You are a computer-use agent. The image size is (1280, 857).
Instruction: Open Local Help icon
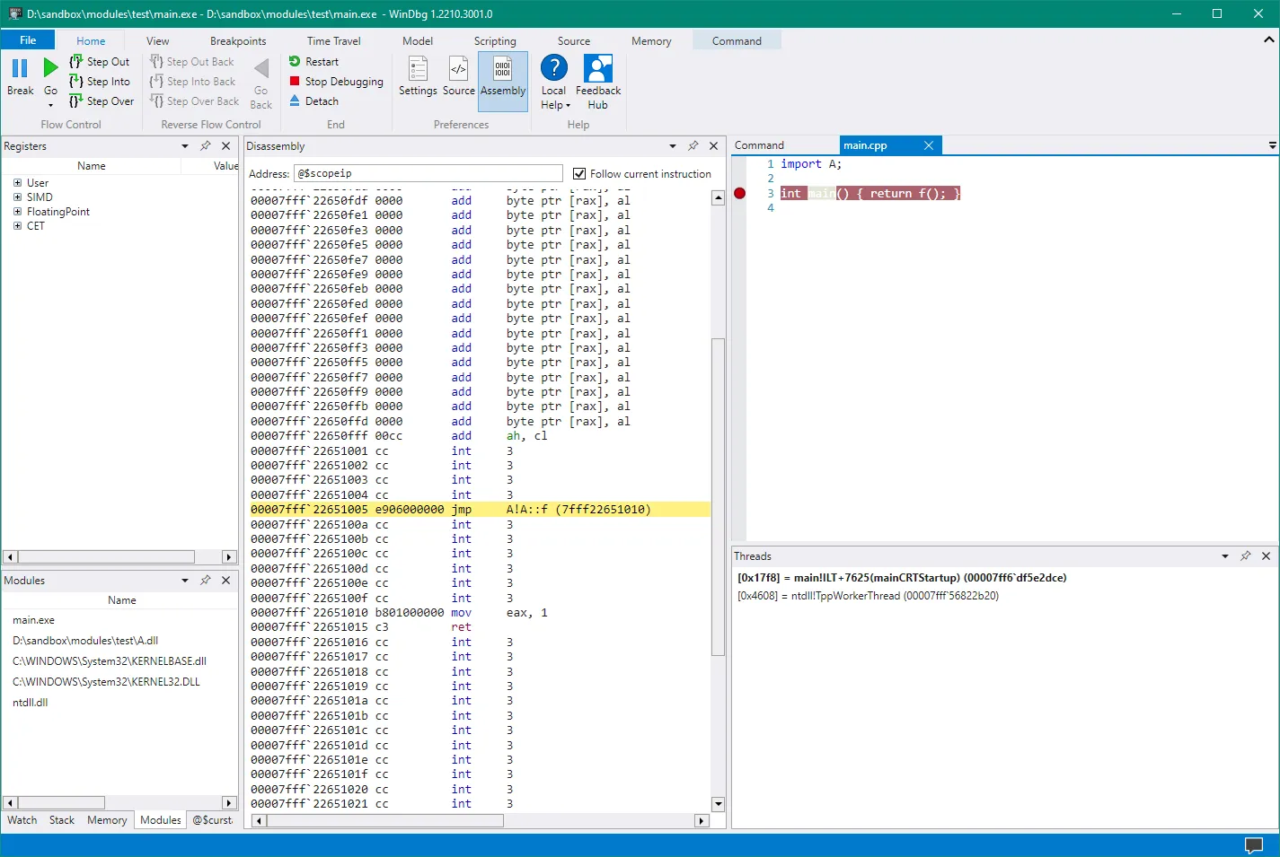[x=554, y=69]
